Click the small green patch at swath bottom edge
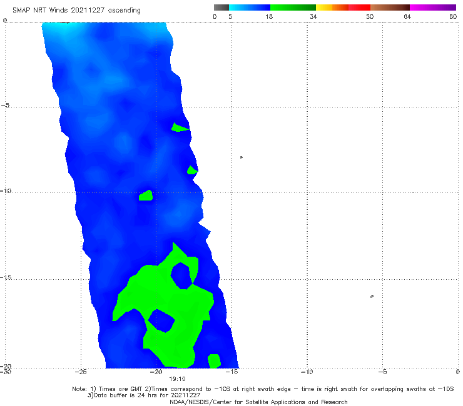The image size is (463, 406). [x=215, y=361]
